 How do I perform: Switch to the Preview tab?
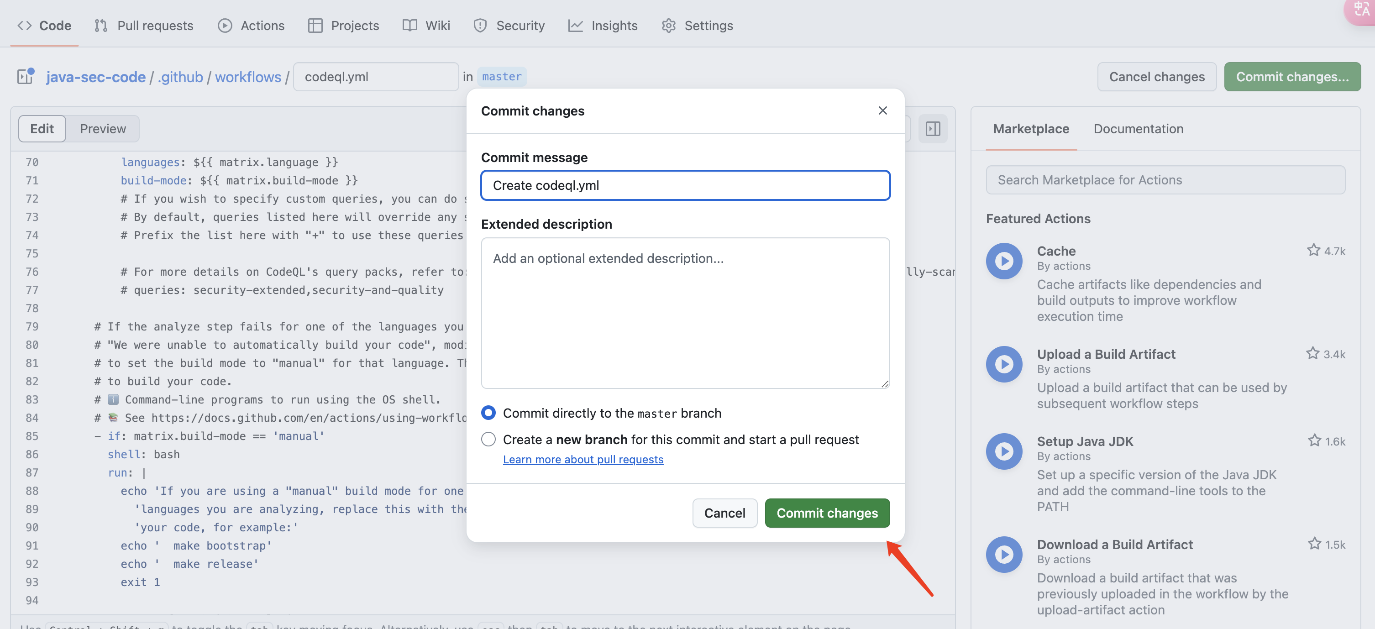pos(102,129)
